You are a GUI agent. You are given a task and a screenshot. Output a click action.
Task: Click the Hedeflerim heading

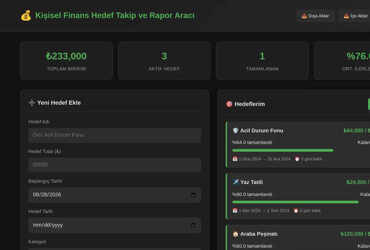(x=250, y=104)
